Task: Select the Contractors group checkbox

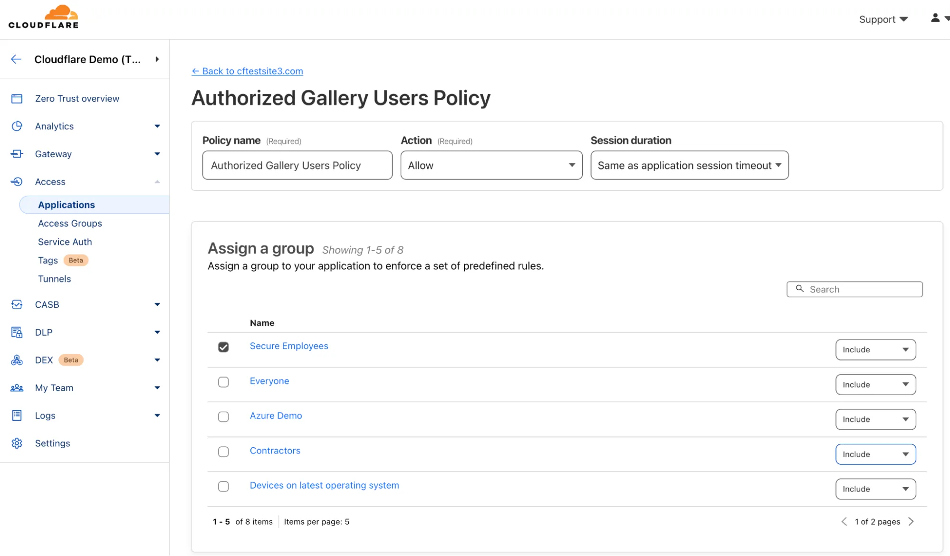Action: point(223,452)
